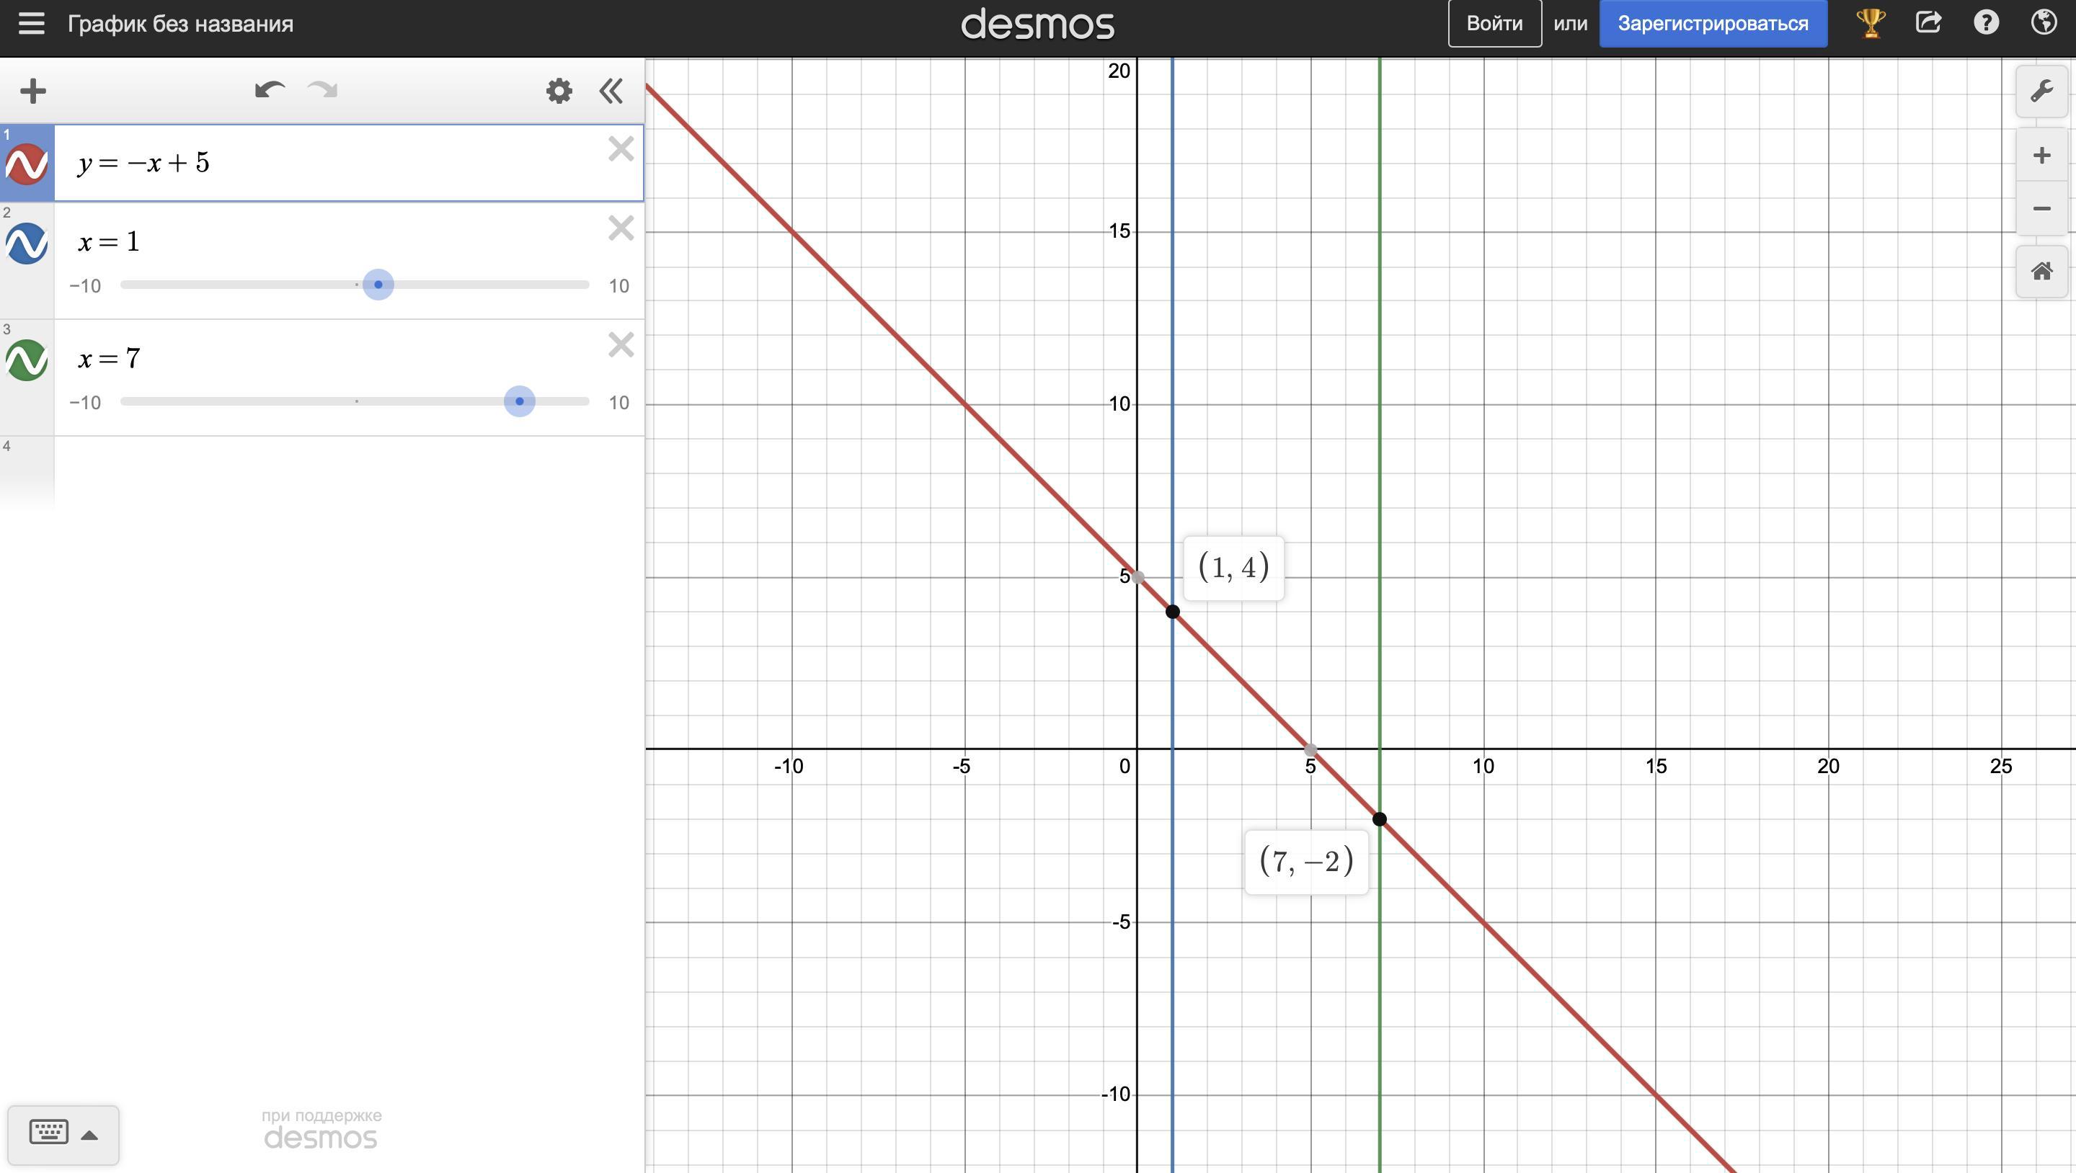Toggle visibility of blue x=1 line
This screenshot has width=2076, height=1173.
pos(27,244)
